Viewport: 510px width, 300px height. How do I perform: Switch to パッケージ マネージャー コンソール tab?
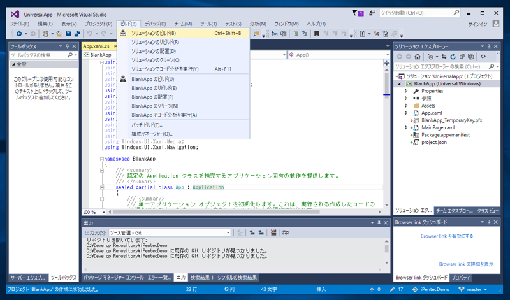click(x=113, y=278)
